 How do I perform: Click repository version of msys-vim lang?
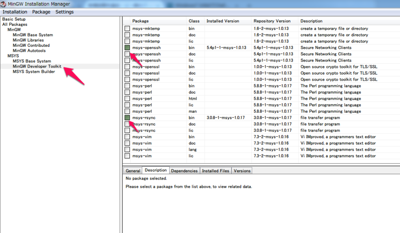point(271,149)
